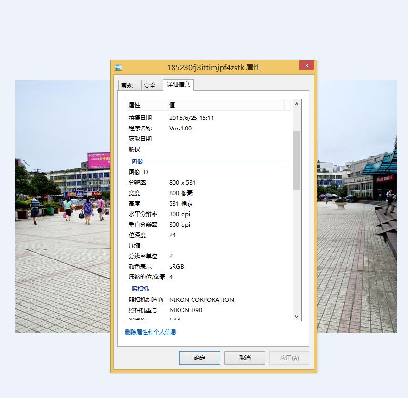
Task: Select the 拍摄日期 value 2015/6/25 15:11
Action: tap(191, 118)
